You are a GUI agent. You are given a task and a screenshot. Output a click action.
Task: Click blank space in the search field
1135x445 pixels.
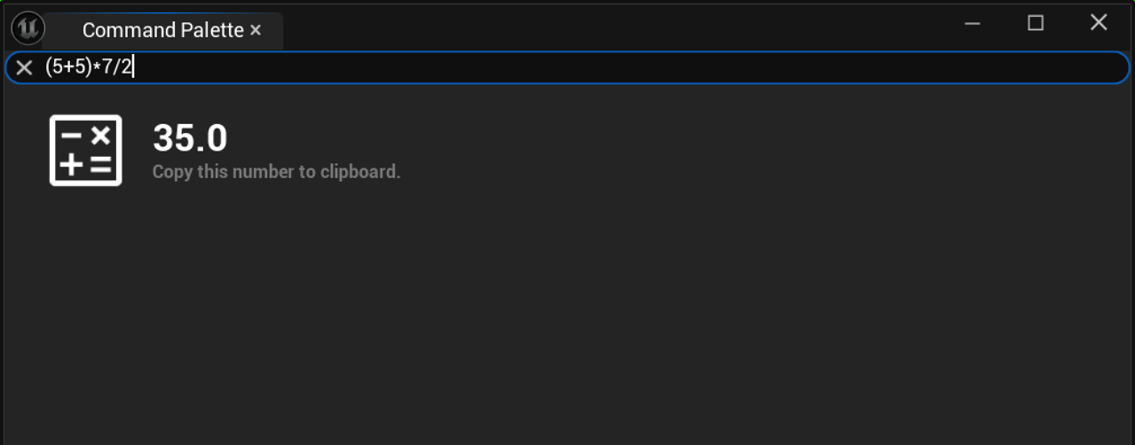pos(621,67)
